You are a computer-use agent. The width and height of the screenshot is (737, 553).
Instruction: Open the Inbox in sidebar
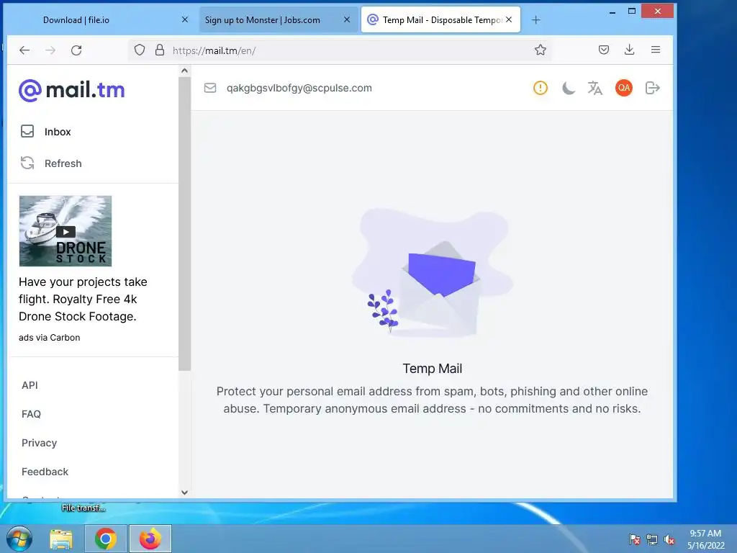pyautogui.click(x=58, y=132)
